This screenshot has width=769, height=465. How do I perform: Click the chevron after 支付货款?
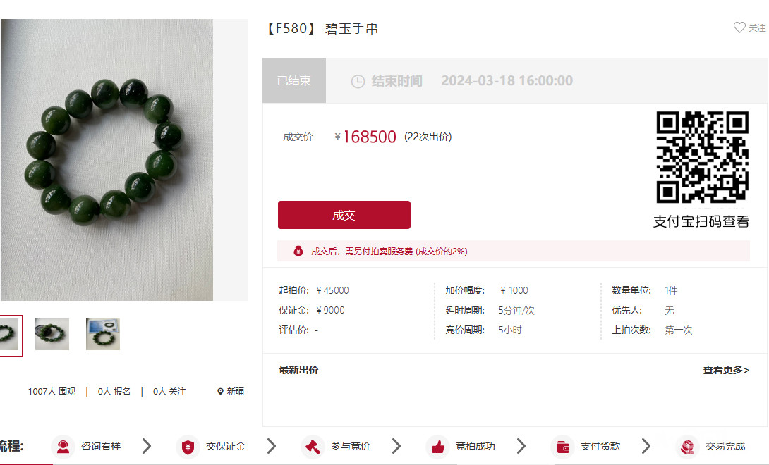tap(646, 446)
